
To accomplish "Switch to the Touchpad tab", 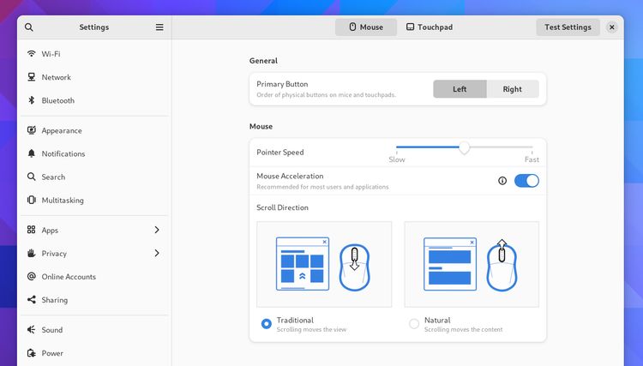I will (430, 27).
